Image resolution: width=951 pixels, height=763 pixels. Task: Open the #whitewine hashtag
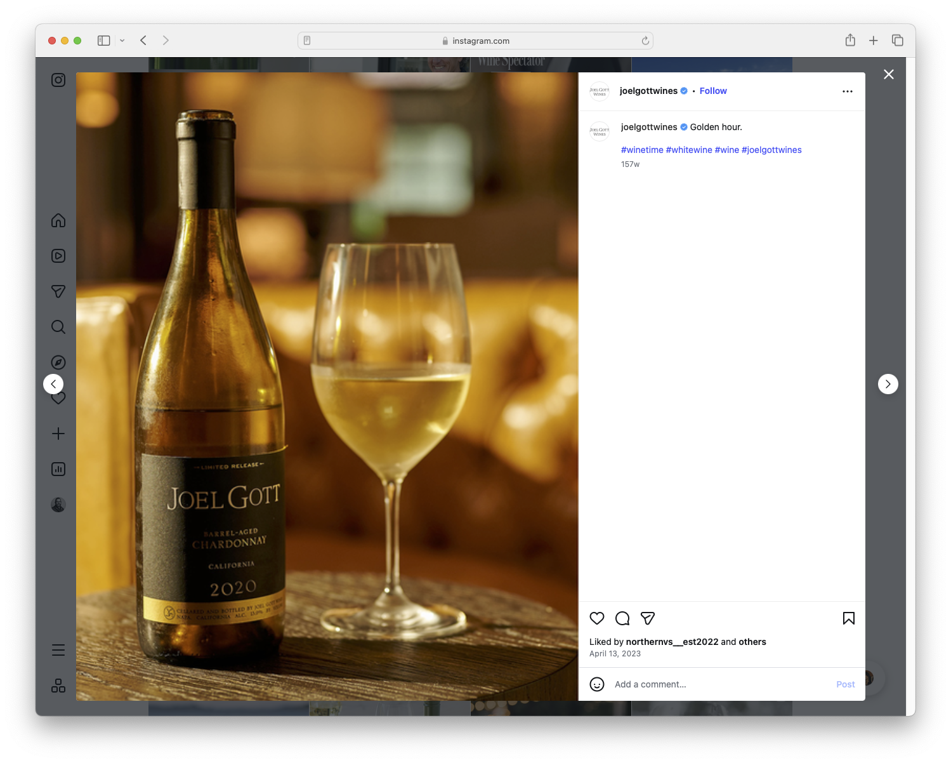[689, 150]
